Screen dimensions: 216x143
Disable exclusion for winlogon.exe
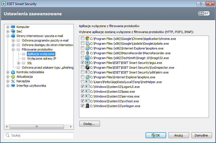point(82,106)
